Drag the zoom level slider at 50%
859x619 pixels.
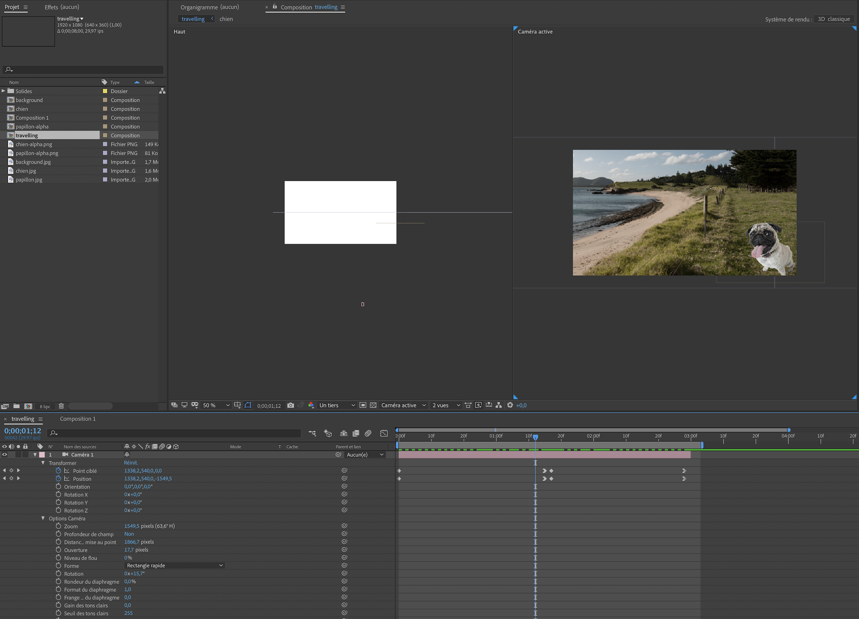click(213, 405)
